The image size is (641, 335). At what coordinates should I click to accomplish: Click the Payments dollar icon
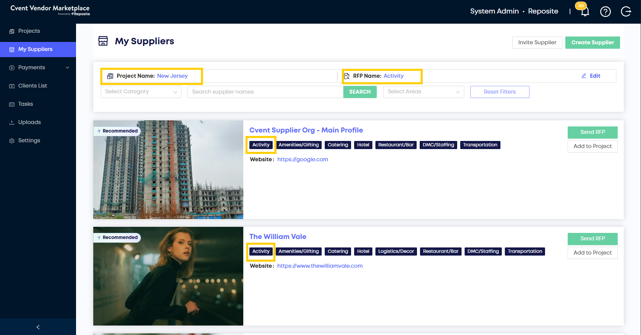pos(12,68)
